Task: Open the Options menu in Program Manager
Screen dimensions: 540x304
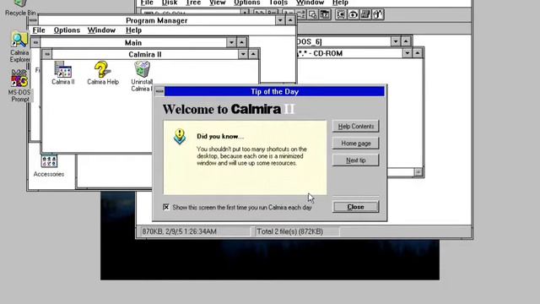Action: pyautogui.click(x=67, y=30)
